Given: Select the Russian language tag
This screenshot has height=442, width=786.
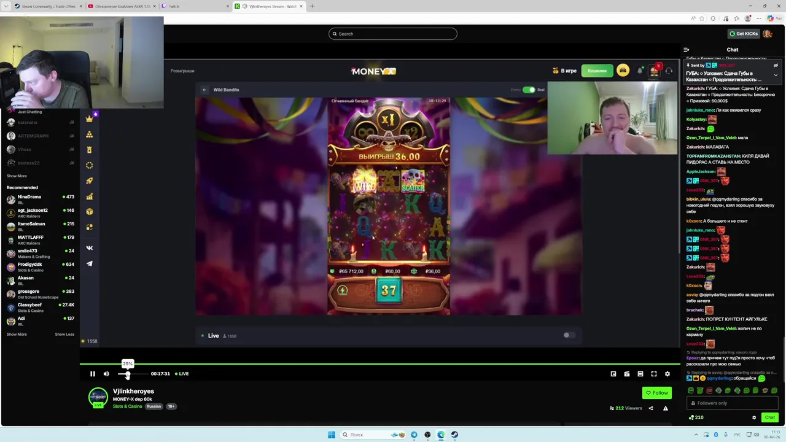Looking at the screenshot, I should point(154,406).
